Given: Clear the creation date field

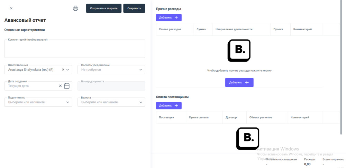Looking at the screenshot, I should coord(60,86).
